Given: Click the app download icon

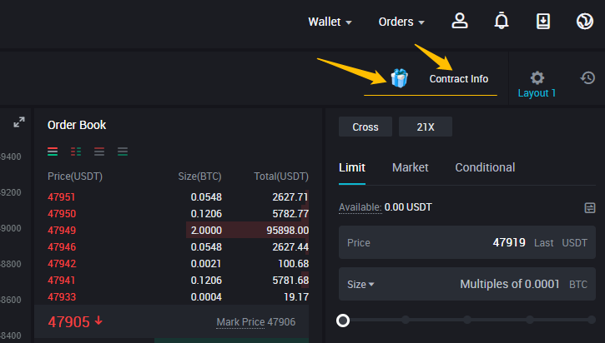Looking at the screenshot, I should pos(542,22).
